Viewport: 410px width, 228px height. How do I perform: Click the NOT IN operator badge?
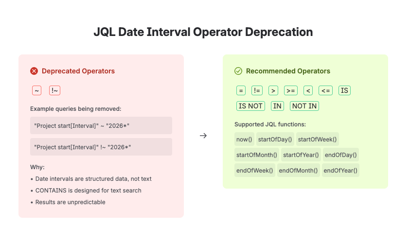[x=304, y=106]
